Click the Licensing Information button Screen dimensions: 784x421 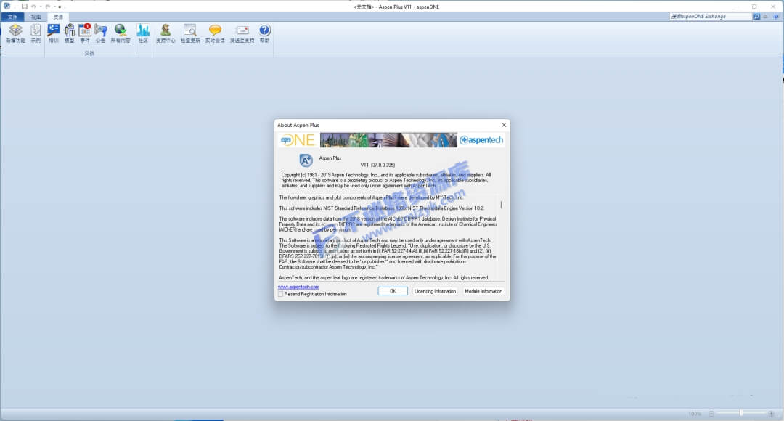[435, 291]
